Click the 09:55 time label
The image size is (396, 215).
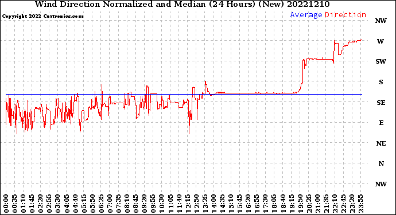point(153,204)
